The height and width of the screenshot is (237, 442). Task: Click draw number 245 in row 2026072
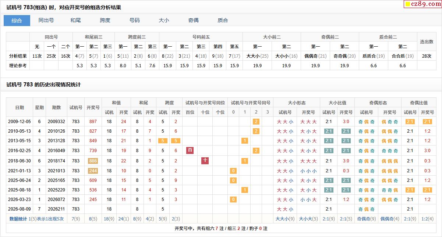[x=93, y=200]
